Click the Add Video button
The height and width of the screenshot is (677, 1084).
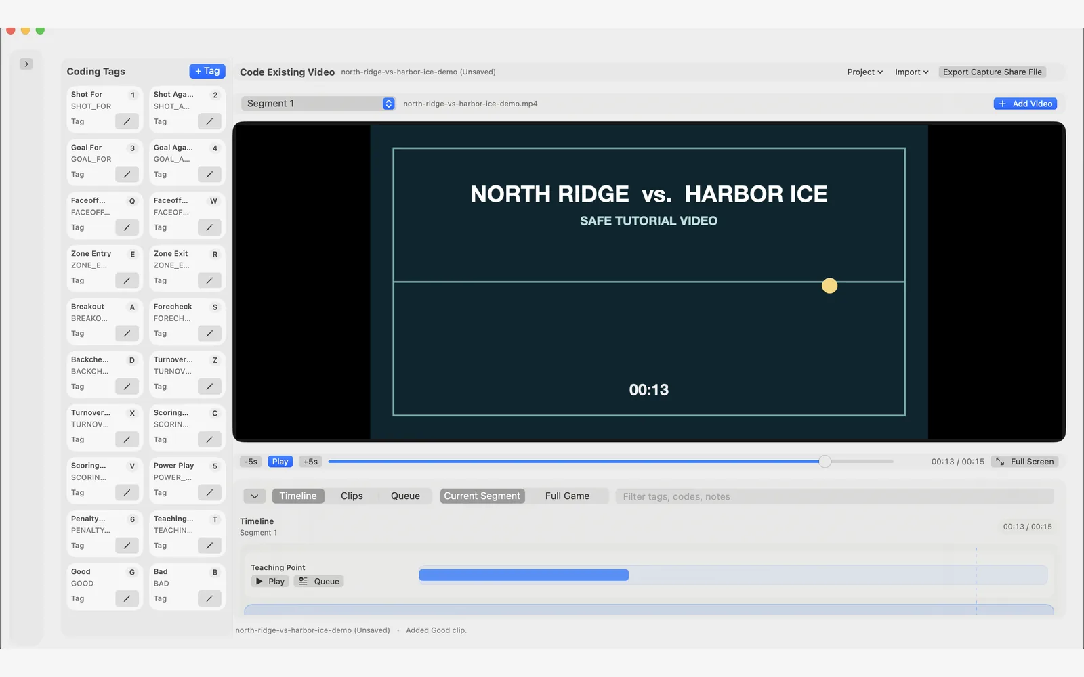point(1025,104)
